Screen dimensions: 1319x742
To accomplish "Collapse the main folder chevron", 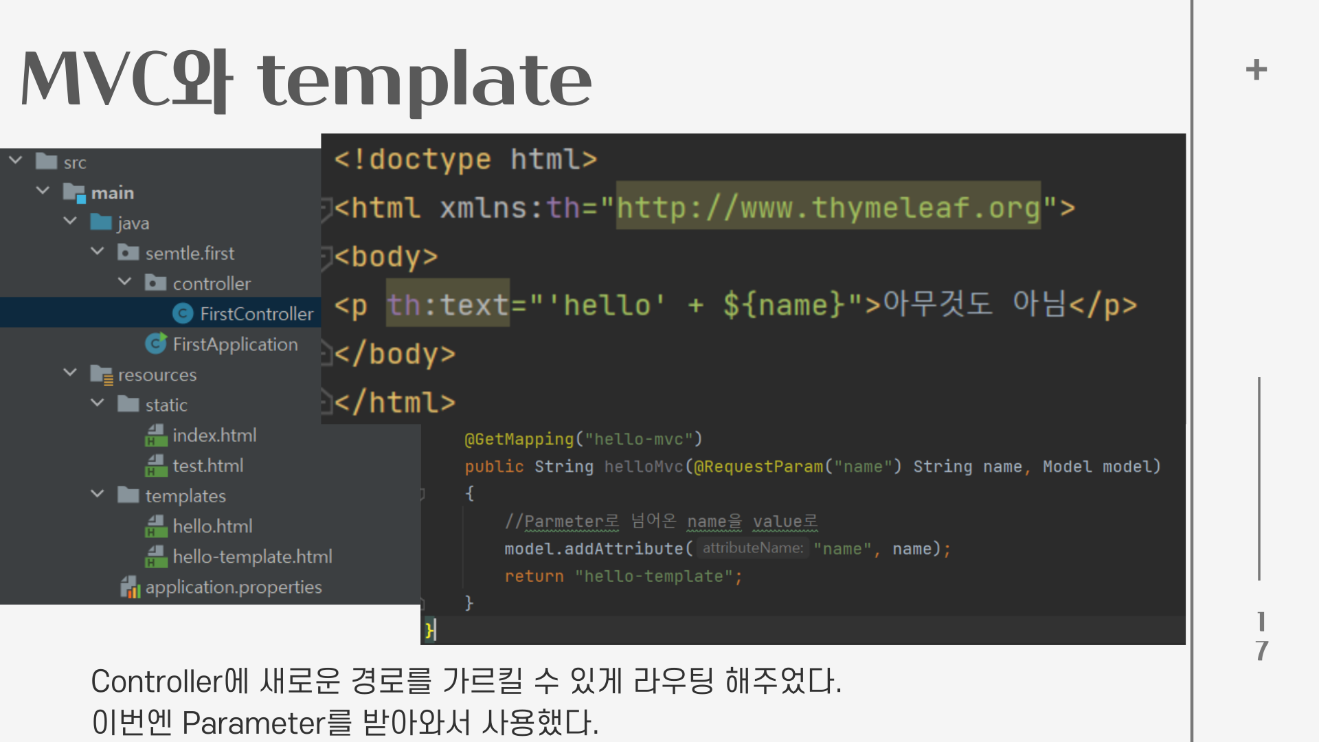I will [x=43, y=191].
